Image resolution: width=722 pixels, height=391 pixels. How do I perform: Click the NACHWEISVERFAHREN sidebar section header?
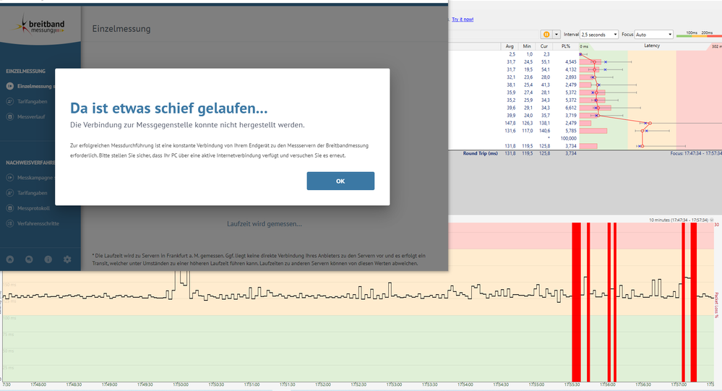pyautogui.click(x=30, y=163)
